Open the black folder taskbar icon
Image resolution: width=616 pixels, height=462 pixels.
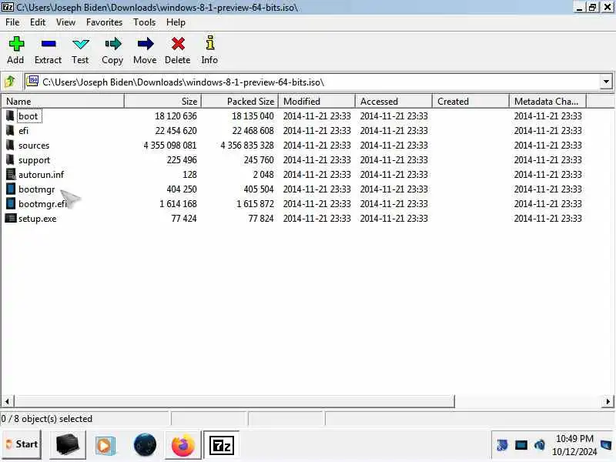click(68, 445)
